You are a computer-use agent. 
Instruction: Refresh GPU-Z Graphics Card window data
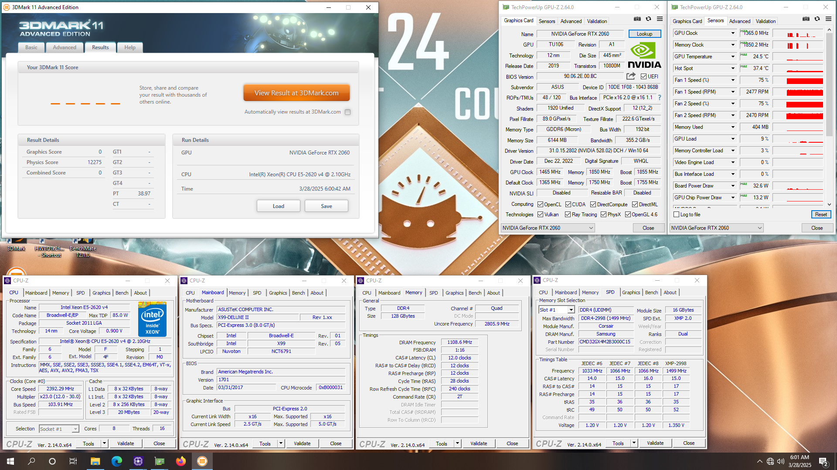649,19
